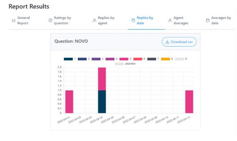237x141 pixels.
Task: Toggle legend swatch for rating 7
Action: 152,59
